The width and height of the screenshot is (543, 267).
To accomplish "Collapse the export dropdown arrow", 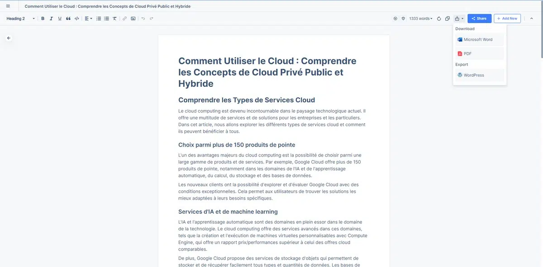I will [462, 19].
